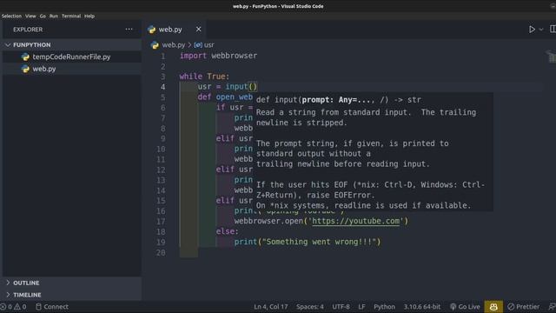Open Explorer more actions ellipsis
This screenshot has width=556, height=313.
coord(129,29)
